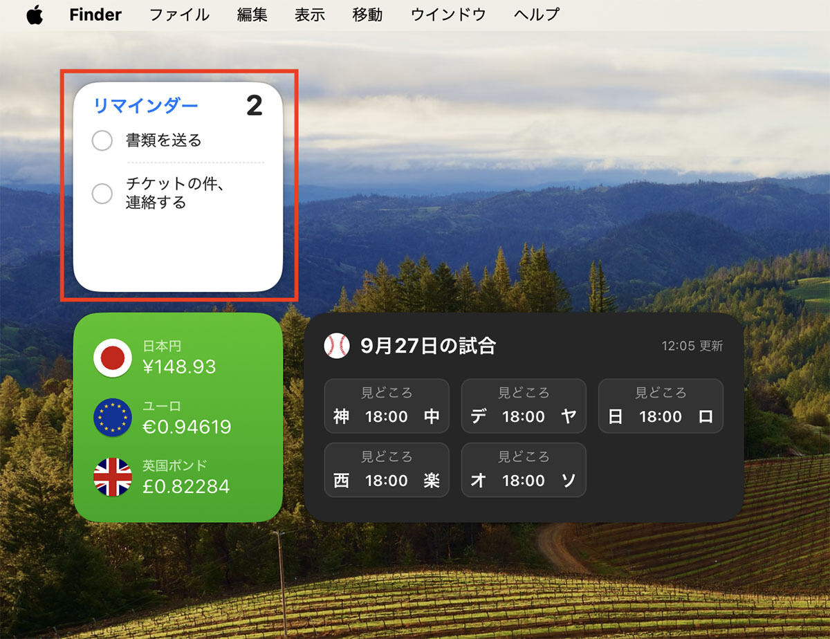Open the Apple menu
This screenshot has height=639, width=830.
35,15
